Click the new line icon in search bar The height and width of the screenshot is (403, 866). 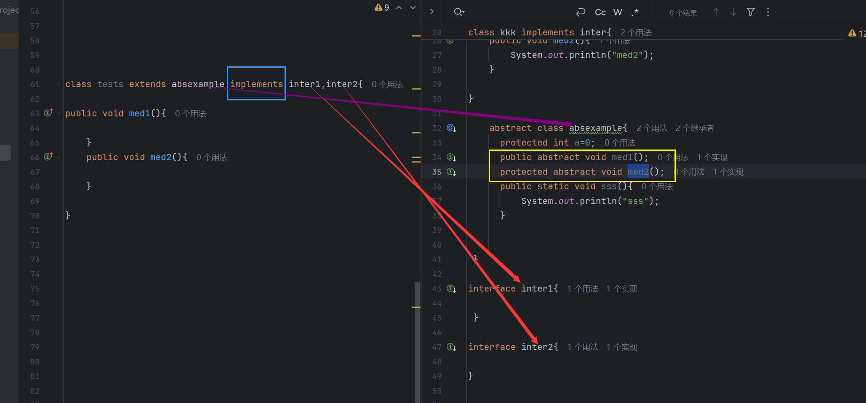click(x=581, y=12)
